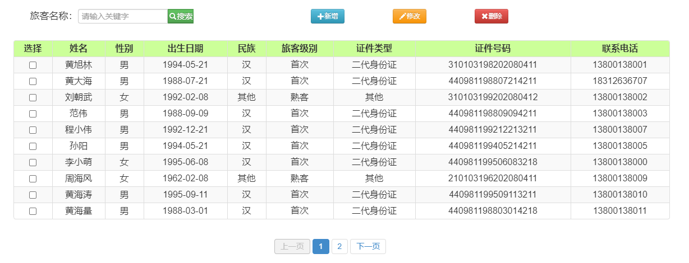Click the name 程小伟
Screen dimensions: 689x263
79,130
